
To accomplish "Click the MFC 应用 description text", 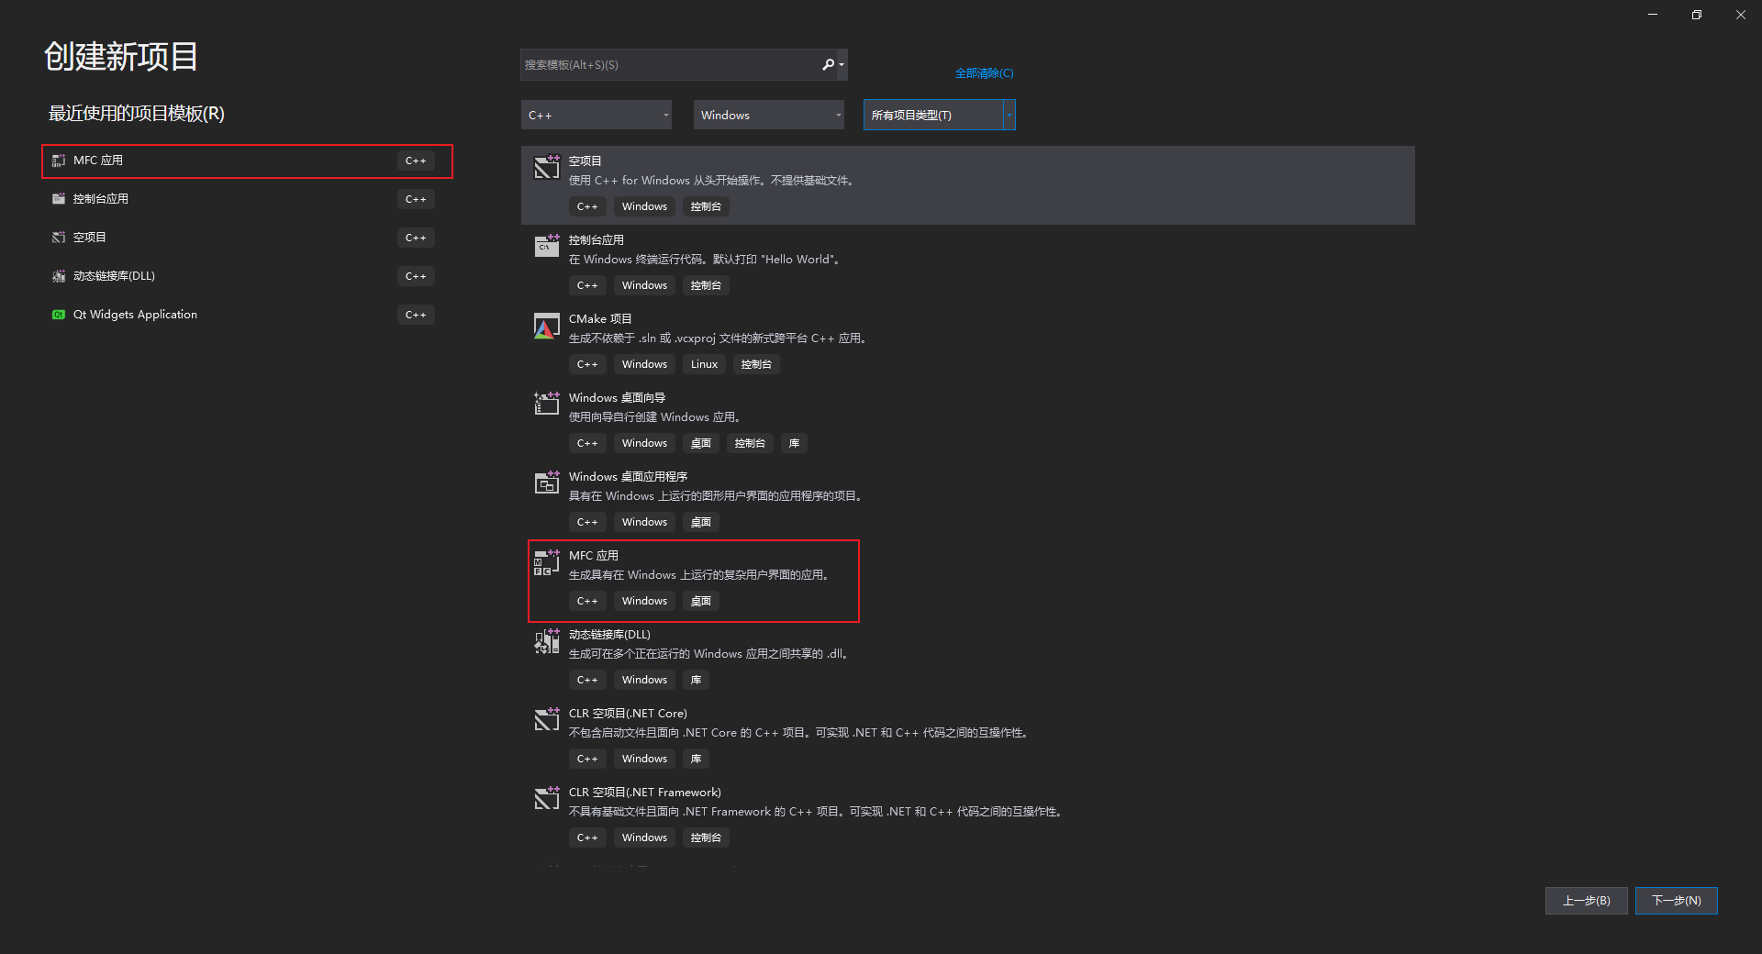I will click(x=698, y=575).
